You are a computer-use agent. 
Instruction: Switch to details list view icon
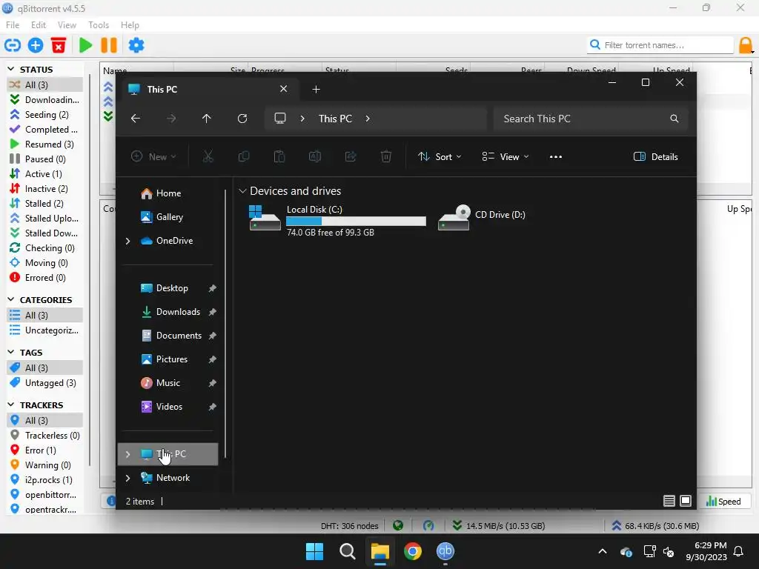[669, 501]
